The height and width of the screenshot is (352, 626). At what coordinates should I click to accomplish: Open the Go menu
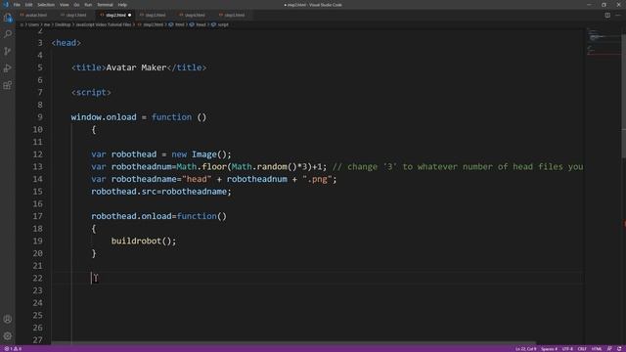pos(76,5)
